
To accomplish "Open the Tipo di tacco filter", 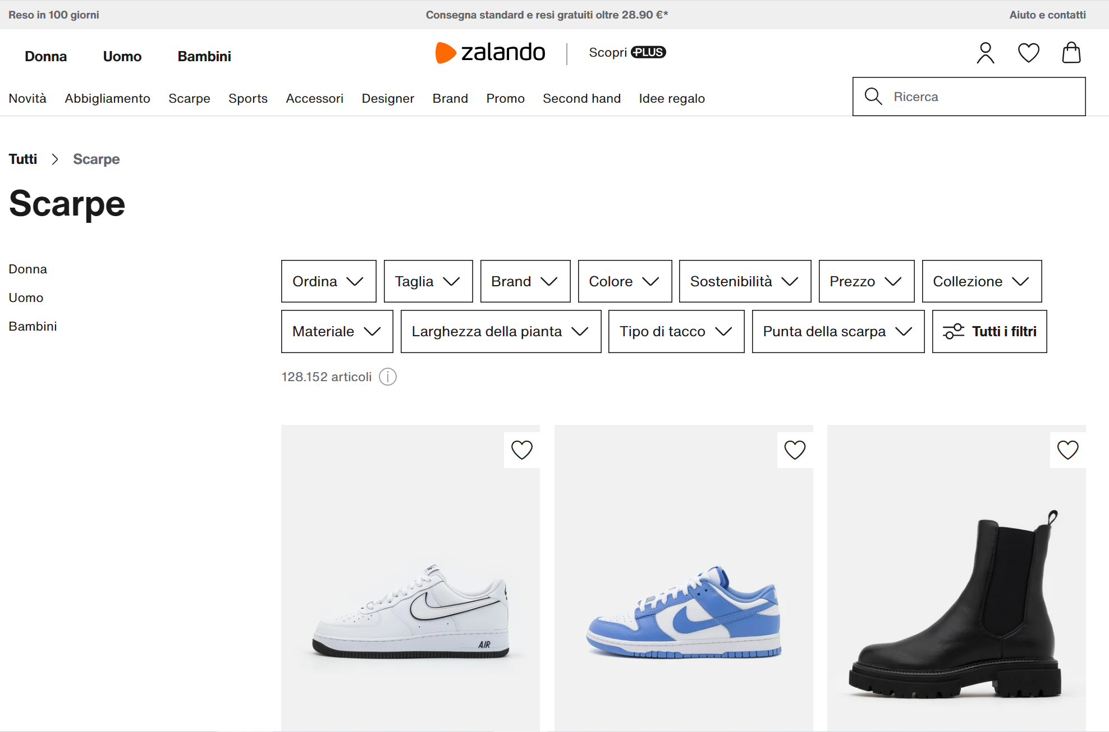I will click(x=676, y=331).
